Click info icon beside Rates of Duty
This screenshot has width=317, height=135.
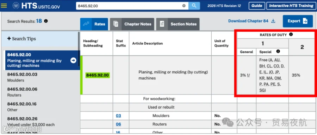(291, 35)
